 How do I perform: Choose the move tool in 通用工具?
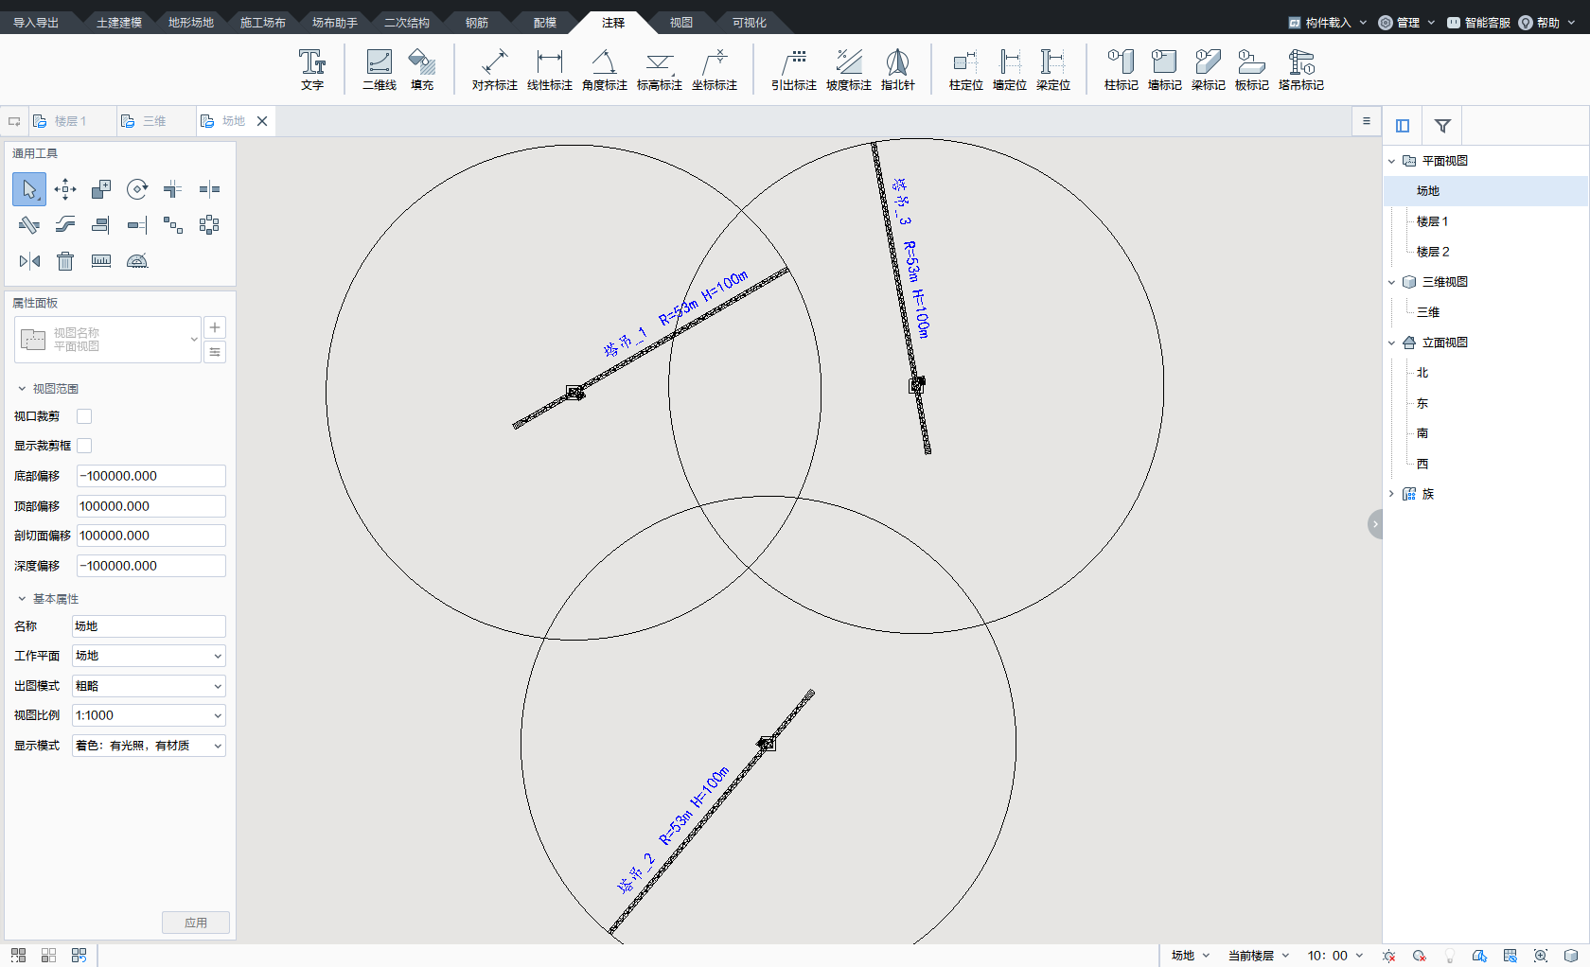(65, 189)
